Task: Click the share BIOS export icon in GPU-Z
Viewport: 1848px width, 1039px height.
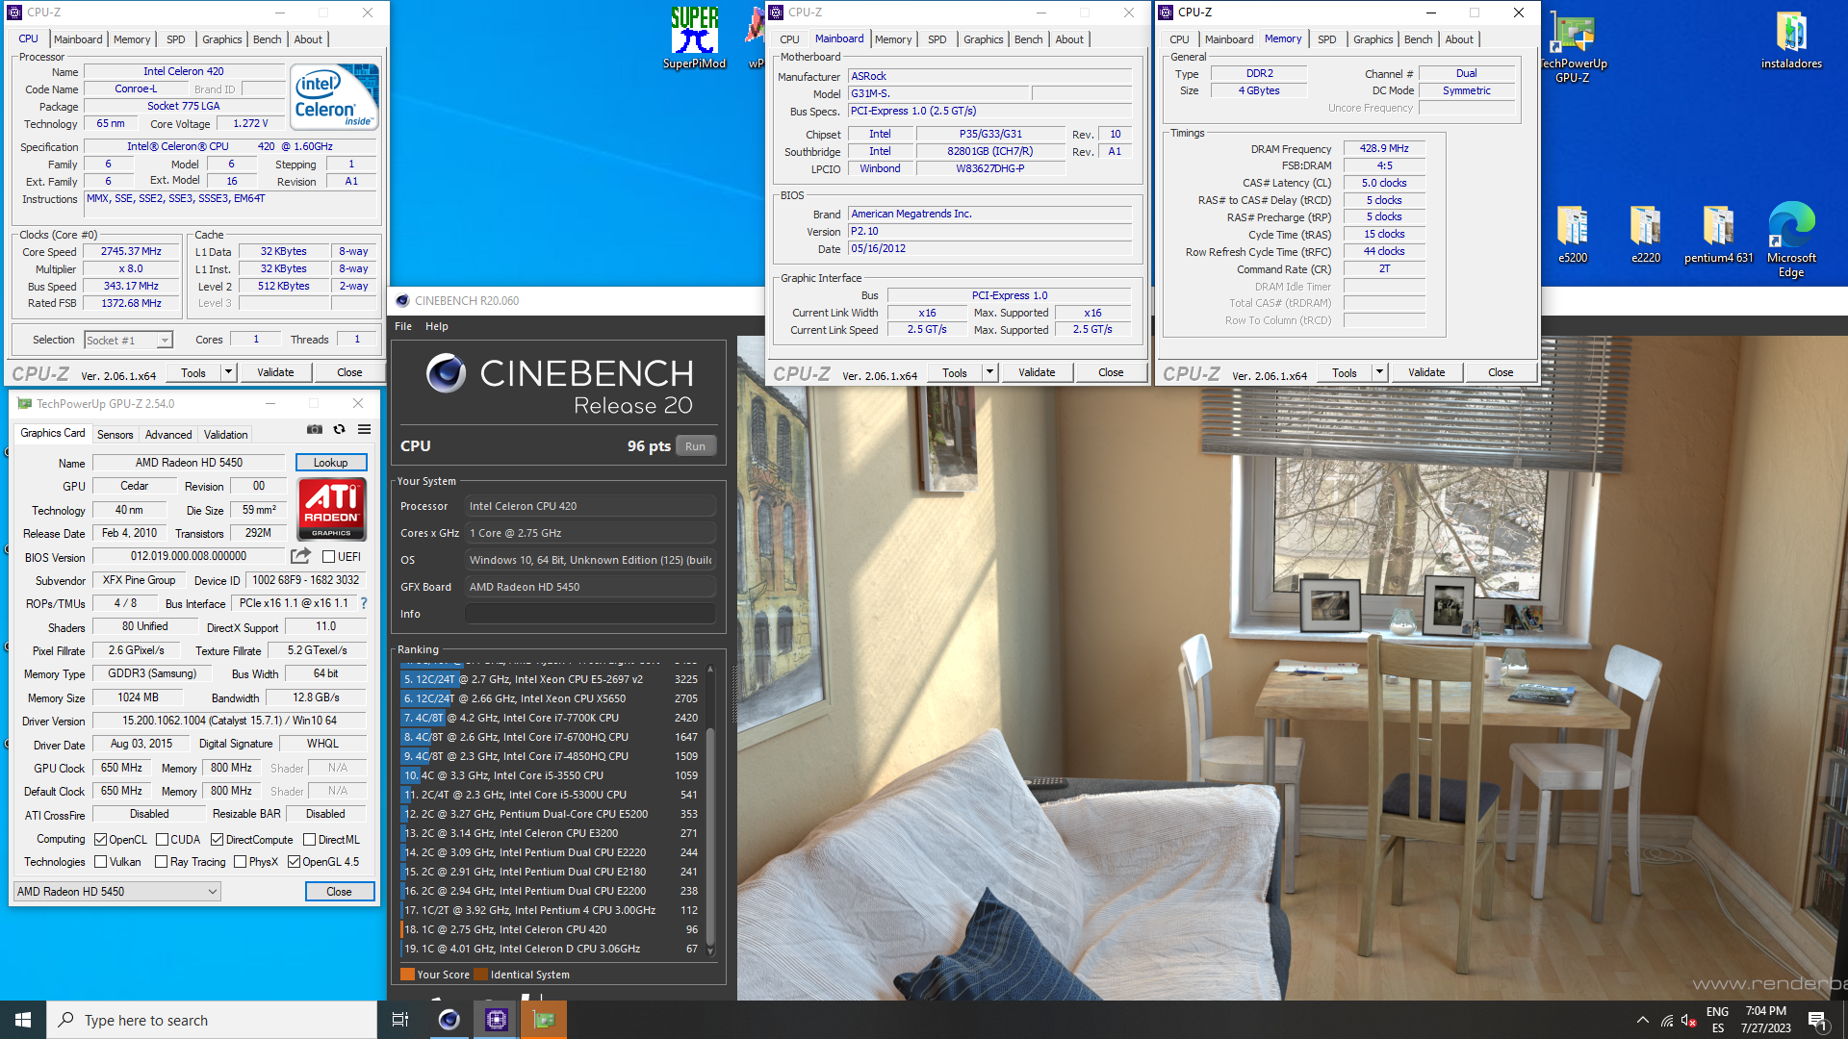Action: 301,556
